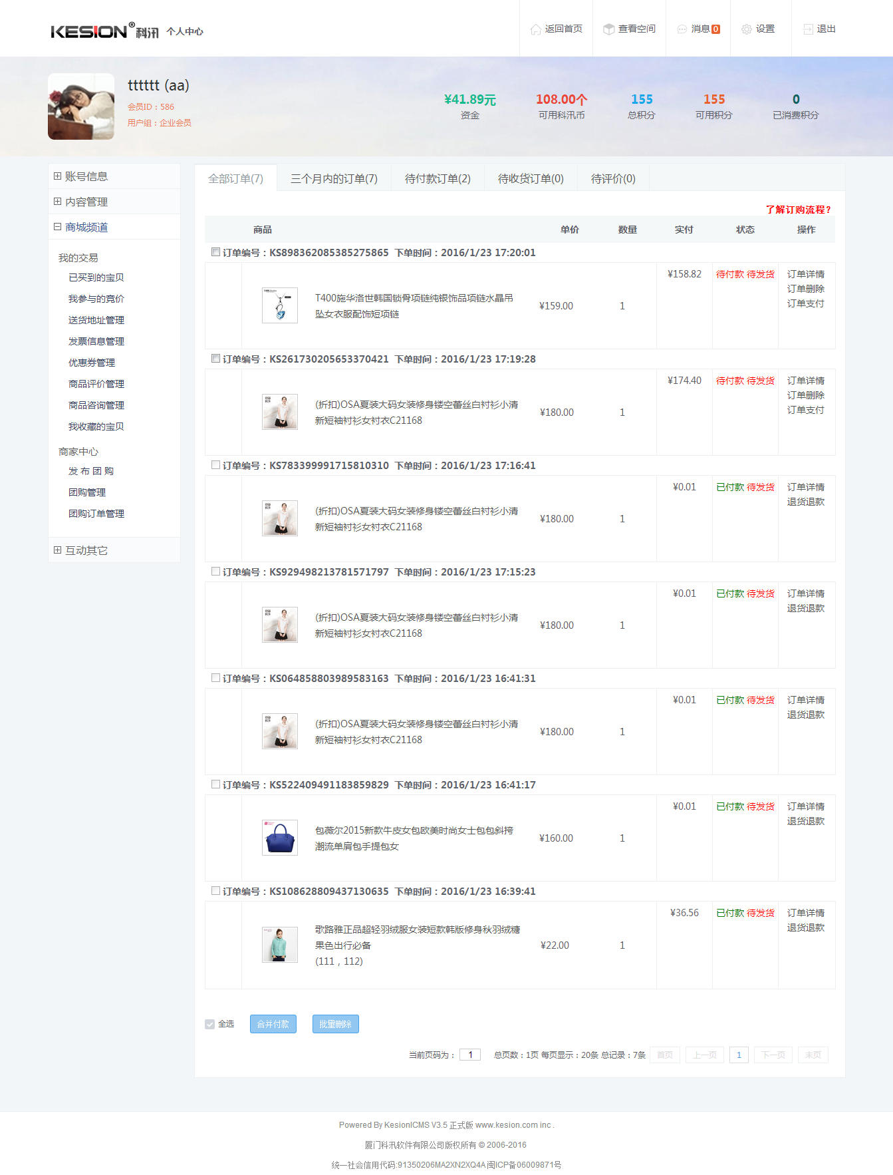Image resolution: width=893 pixels, height=1175 pixels.
Task: Open the 了解订购流程？ link
Action: 798,210
